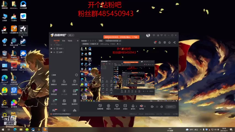235x132 pixels.
Task: Open the 弹幕助手 tool in the toolbox
Action: 54,82
